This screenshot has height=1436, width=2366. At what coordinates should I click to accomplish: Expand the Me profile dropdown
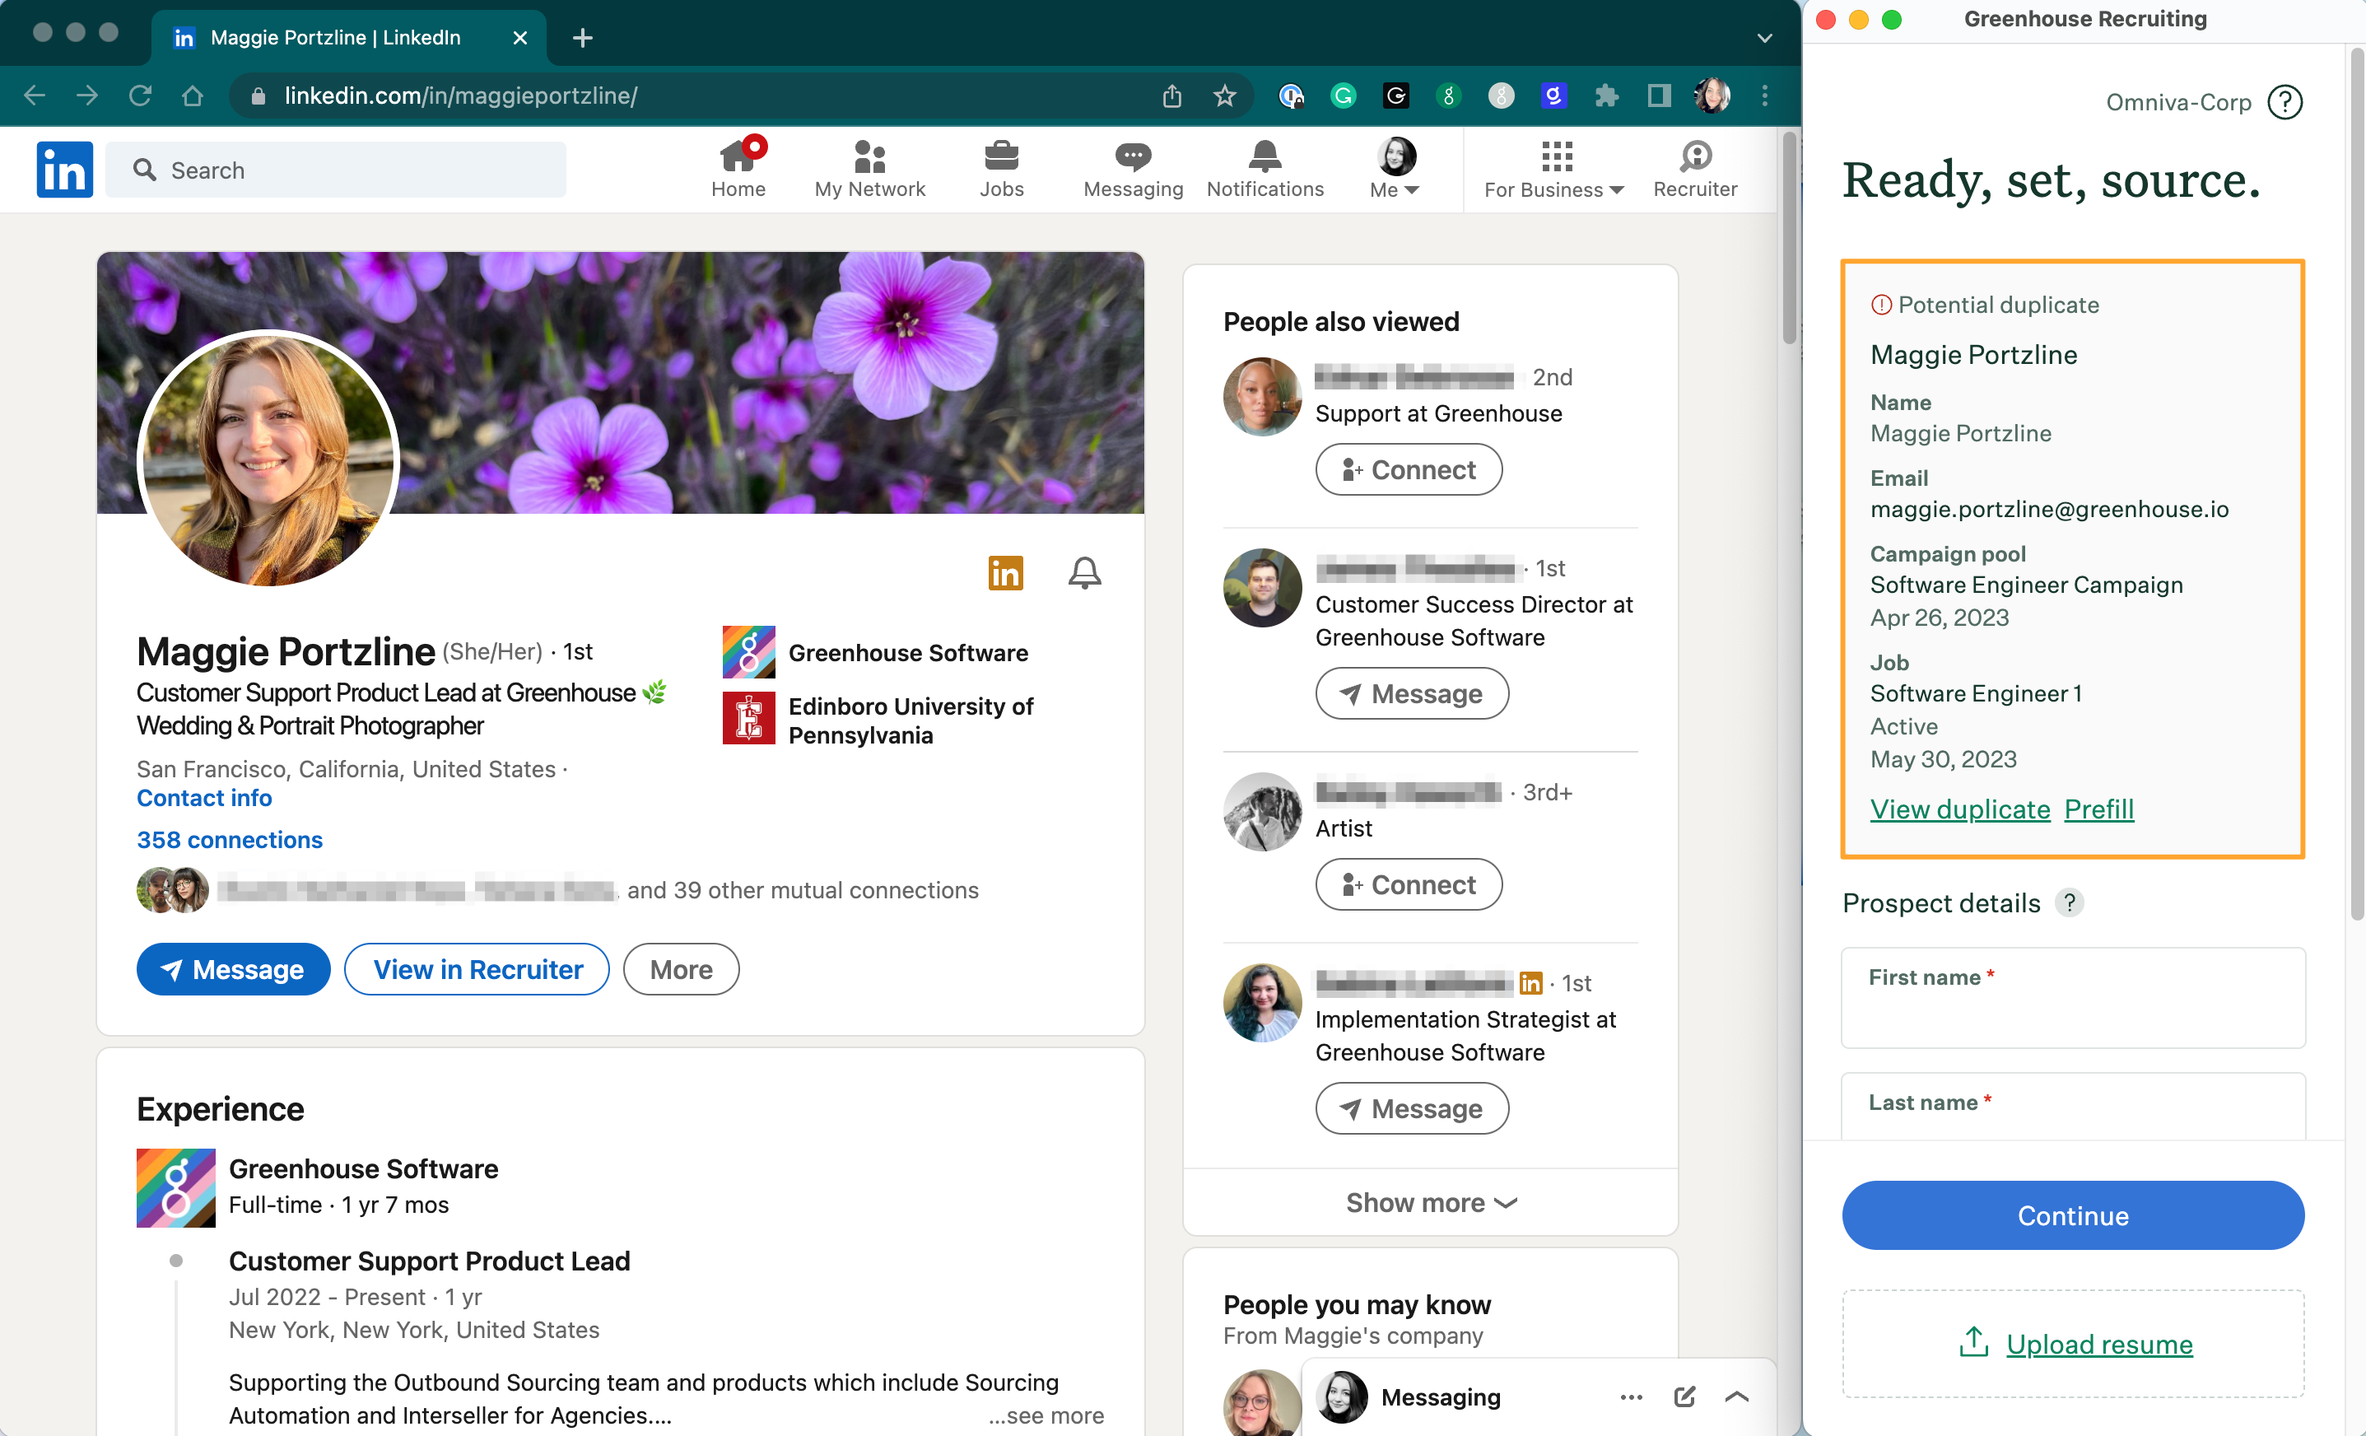tap(1396, 167)
